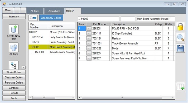Click arrow button next to part 226207
Image resolution: width=188 pixels, height=103 pixels.
point(89,58)
